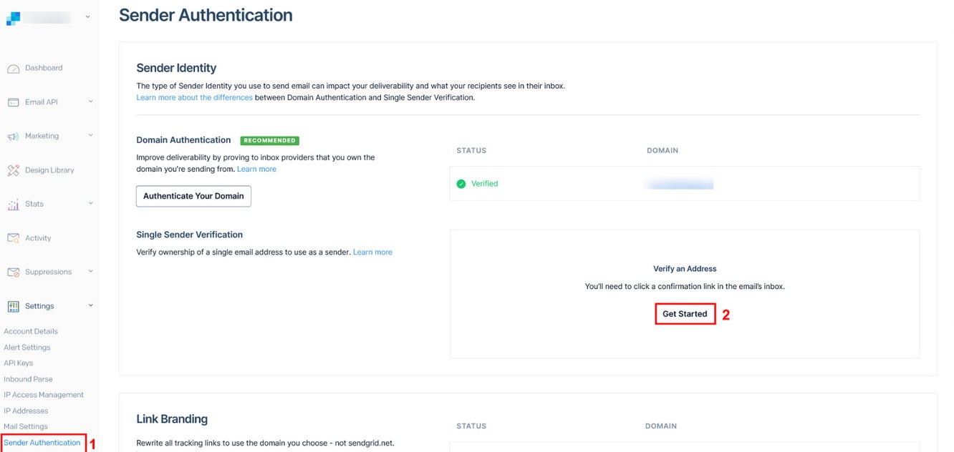The height and width of the screenshot is (452, 954).
Task: Open Suppressions in sidebar
Action: 48,272
